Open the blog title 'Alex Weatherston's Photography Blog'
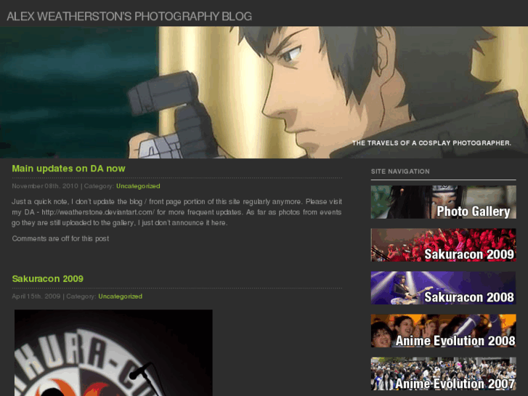 point(129,16)
